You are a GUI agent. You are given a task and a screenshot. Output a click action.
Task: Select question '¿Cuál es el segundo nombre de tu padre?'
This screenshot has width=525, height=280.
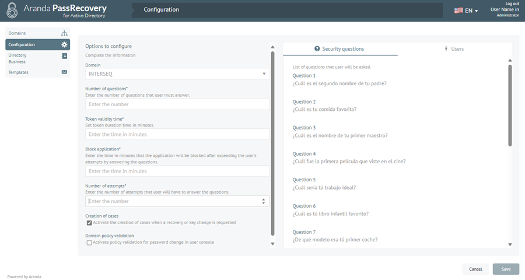click(339, 83)
